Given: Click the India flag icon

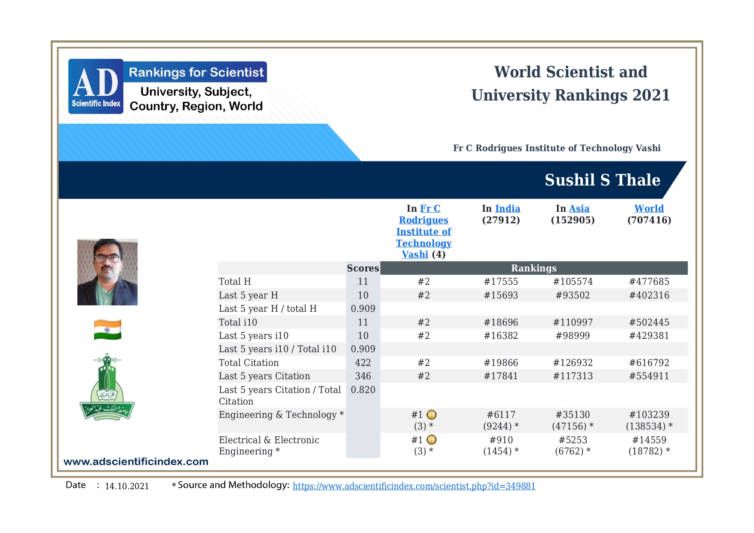Looking at the screenshot, I should pyautogui.click(x=107, y=330).
